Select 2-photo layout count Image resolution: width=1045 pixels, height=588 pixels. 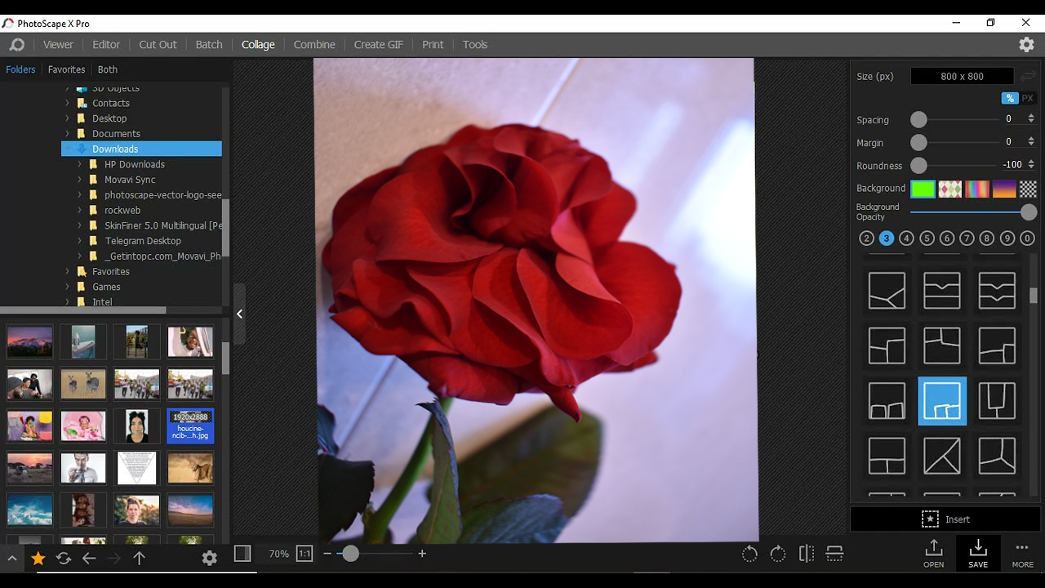[x=866, y=238]
